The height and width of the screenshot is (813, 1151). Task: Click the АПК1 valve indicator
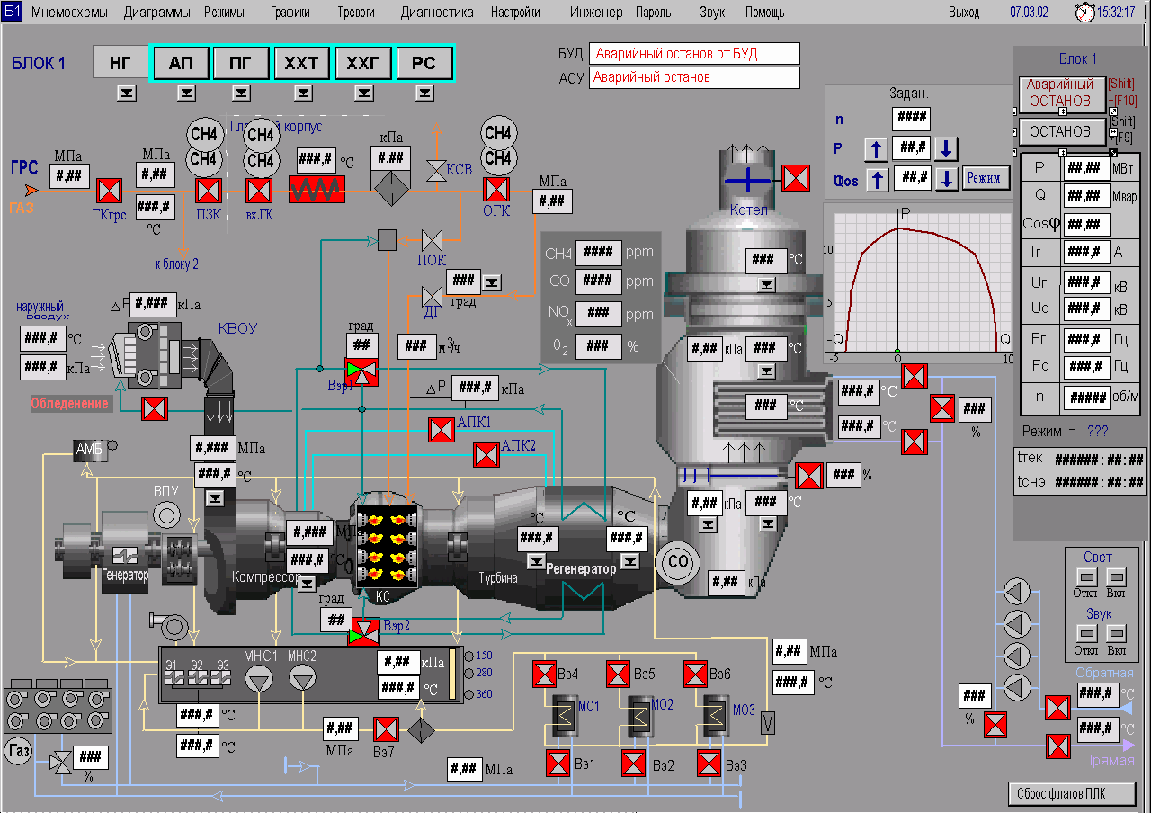441,430
